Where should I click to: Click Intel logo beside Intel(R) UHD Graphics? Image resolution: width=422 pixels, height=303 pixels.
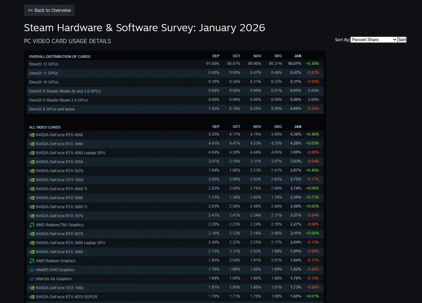coord(32,270)
